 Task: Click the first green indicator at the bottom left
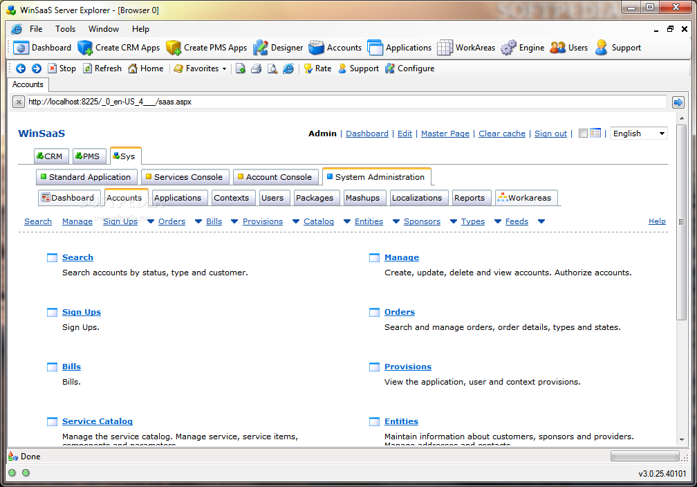pos(12,472)
